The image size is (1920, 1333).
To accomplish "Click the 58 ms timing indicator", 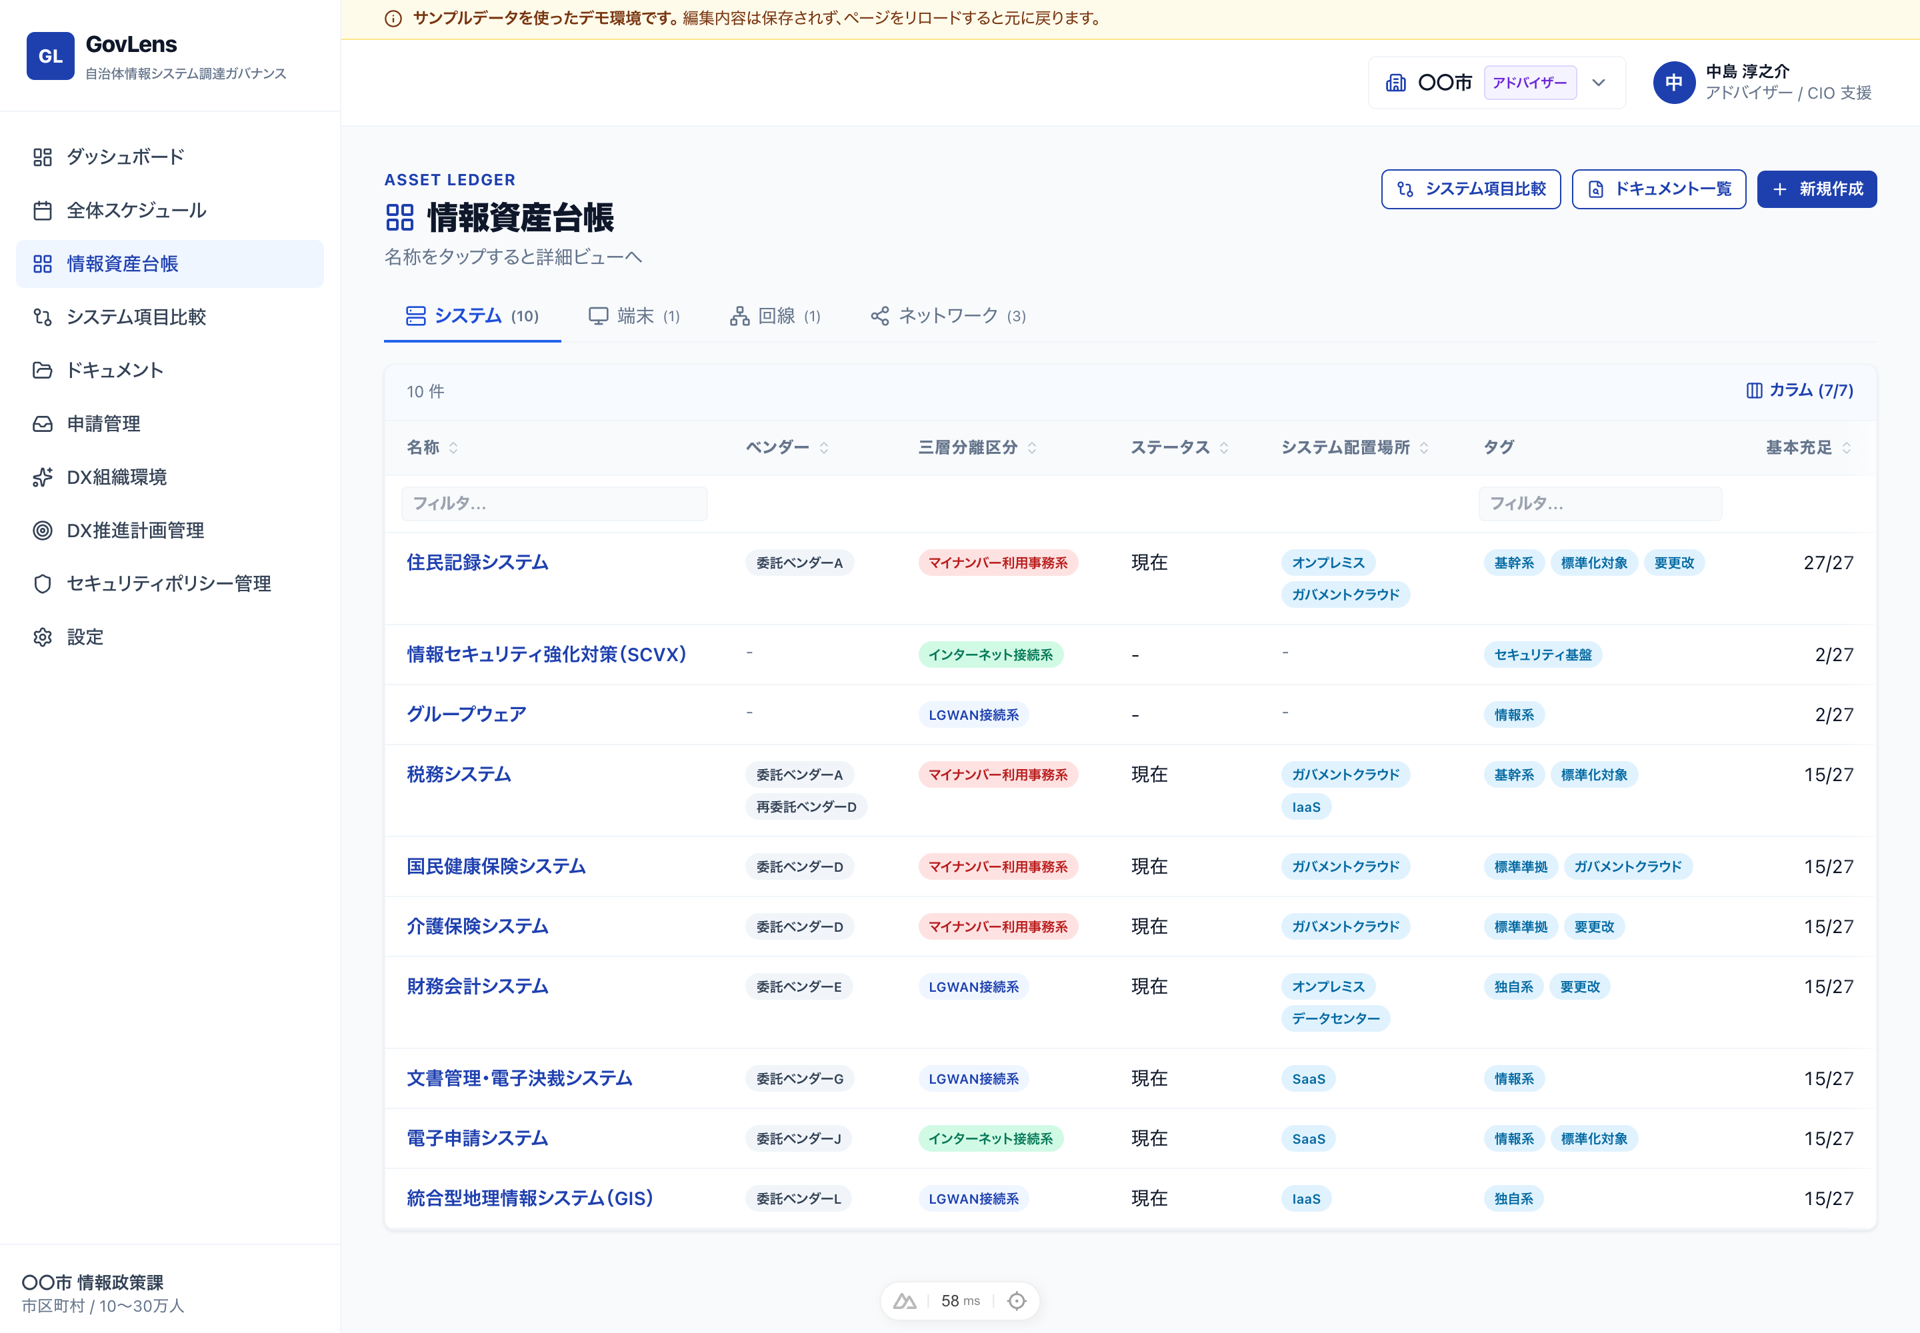I will click(961, 1301).
